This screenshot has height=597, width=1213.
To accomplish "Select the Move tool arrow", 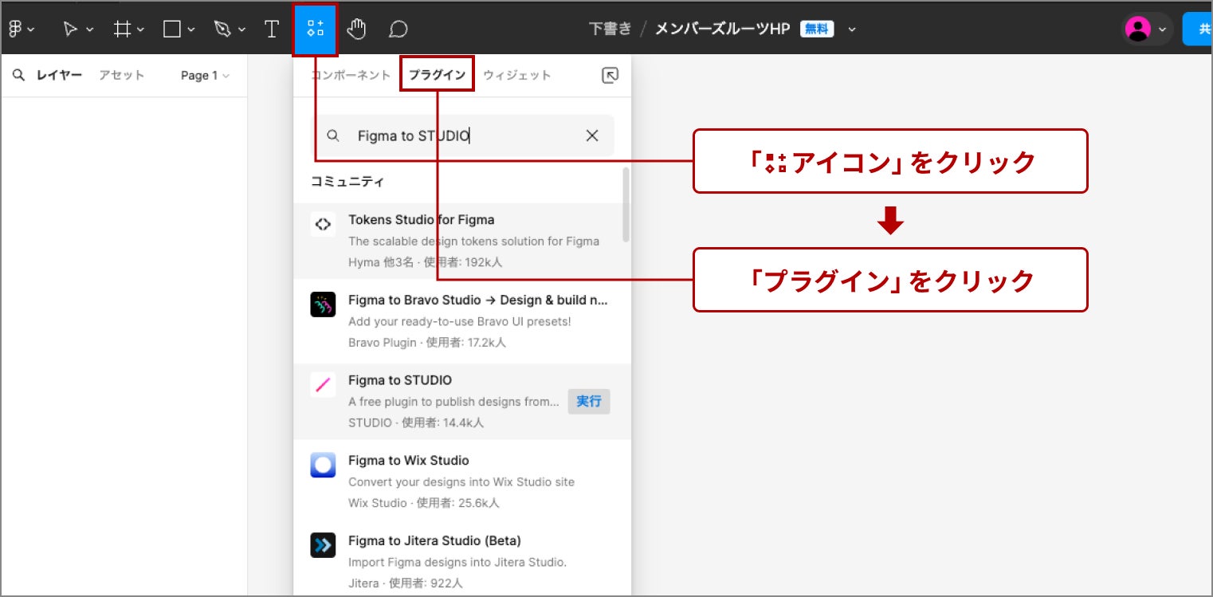I will click(x=71, y=29).
